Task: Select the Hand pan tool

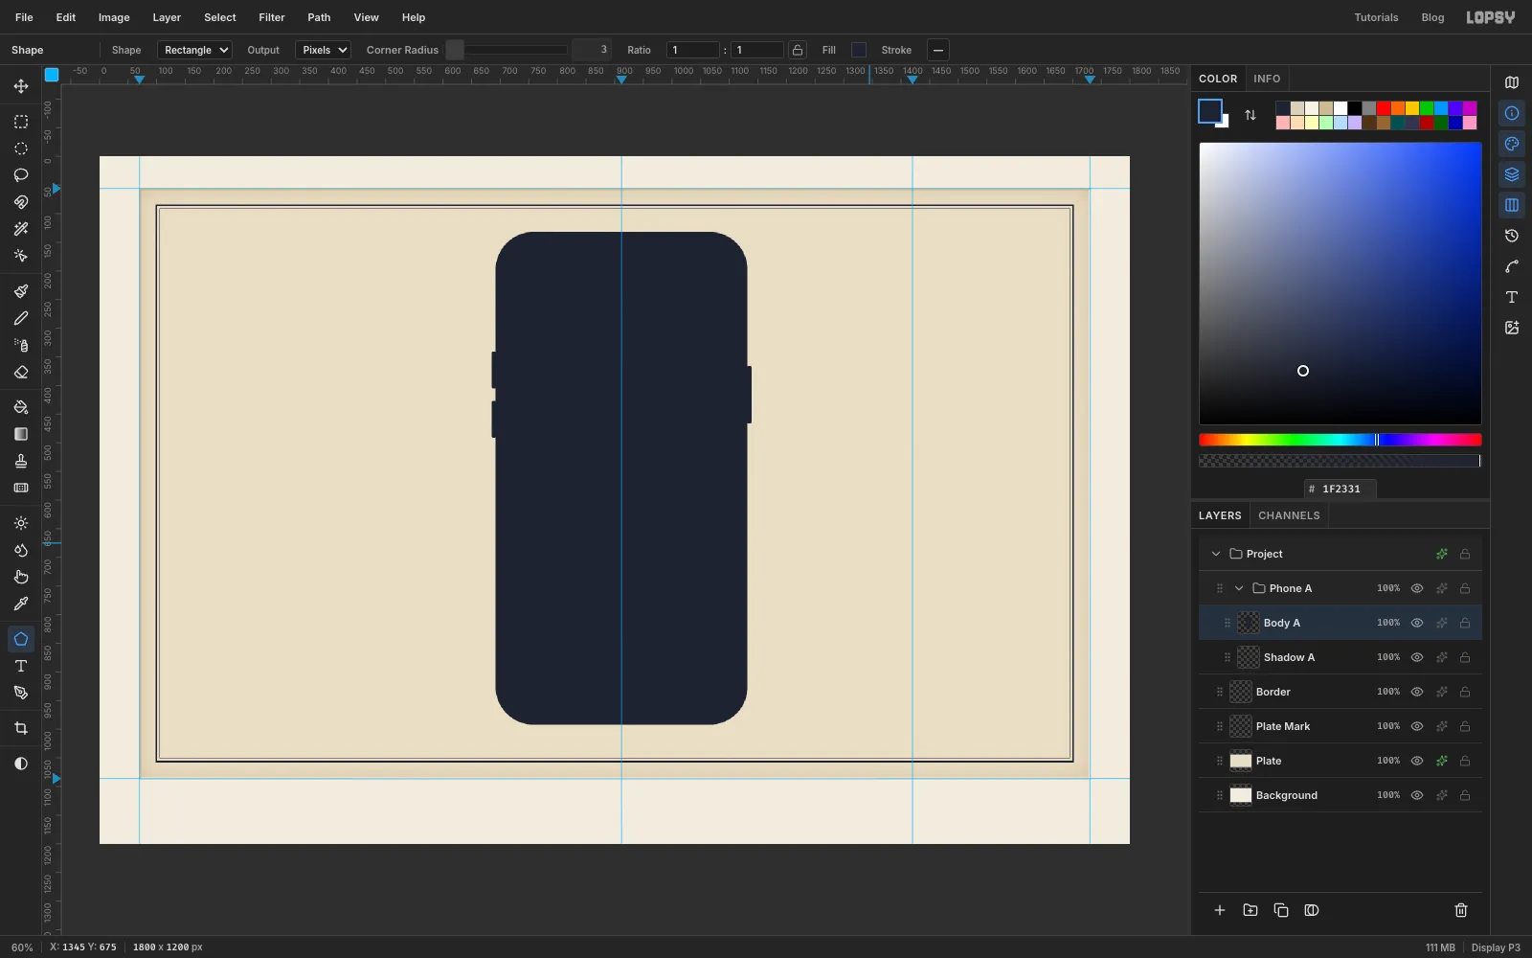Action: click(x=21, y=577)
